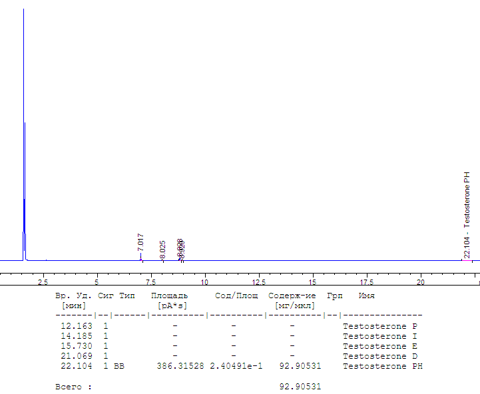
Task: Click the Содерж-ие column header
Action: coord(293,295)
